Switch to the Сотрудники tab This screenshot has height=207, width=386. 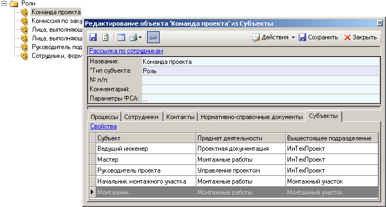pos(141,117)
